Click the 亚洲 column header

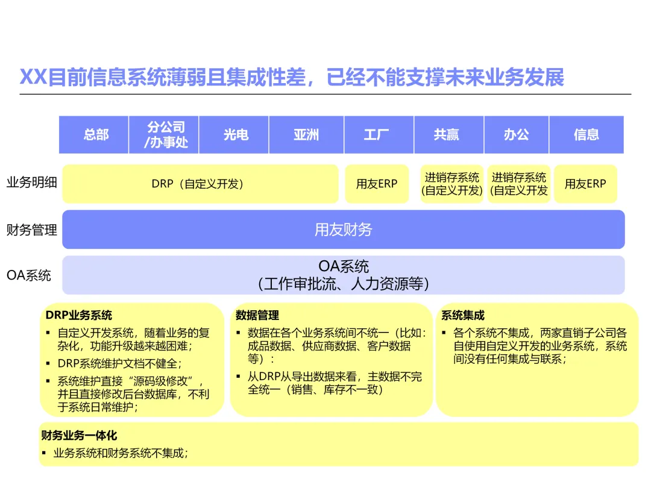(x=306, y=135)
